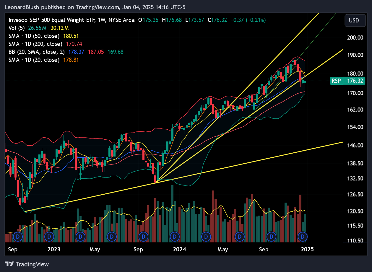
Task: Click the H176.68 high value
Action: click(172, 20)
